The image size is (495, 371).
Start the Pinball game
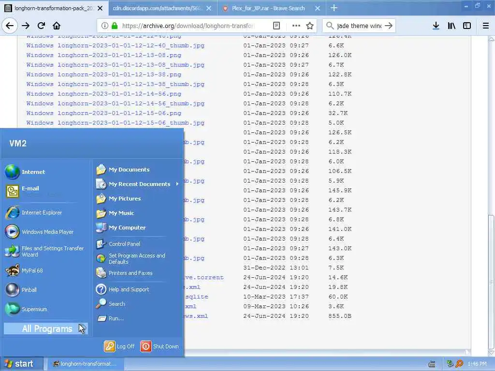click(x=21, y=290)
